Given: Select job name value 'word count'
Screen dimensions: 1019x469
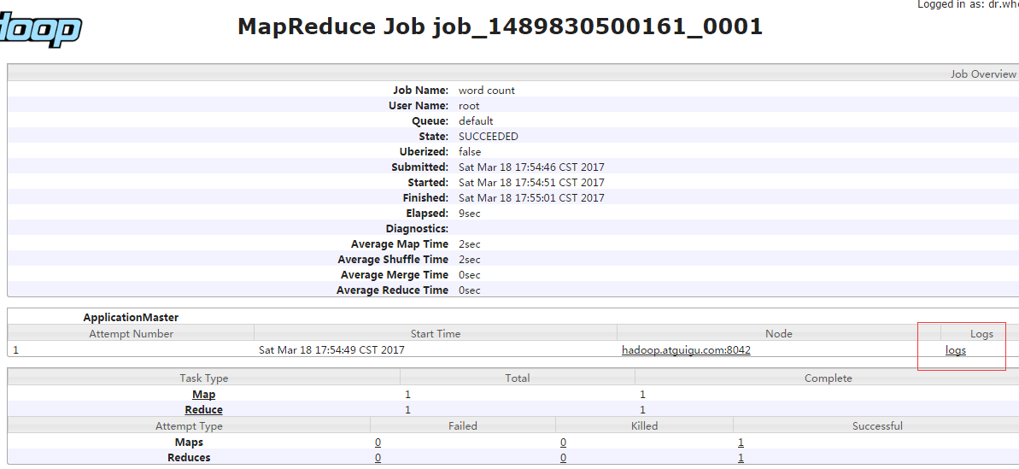Looking at the screenshot, I should (487, 91).
